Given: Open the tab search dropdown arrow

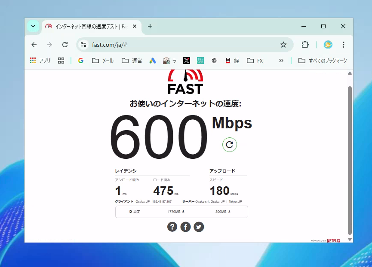Looking at the screenshot, I should (33, 26).
